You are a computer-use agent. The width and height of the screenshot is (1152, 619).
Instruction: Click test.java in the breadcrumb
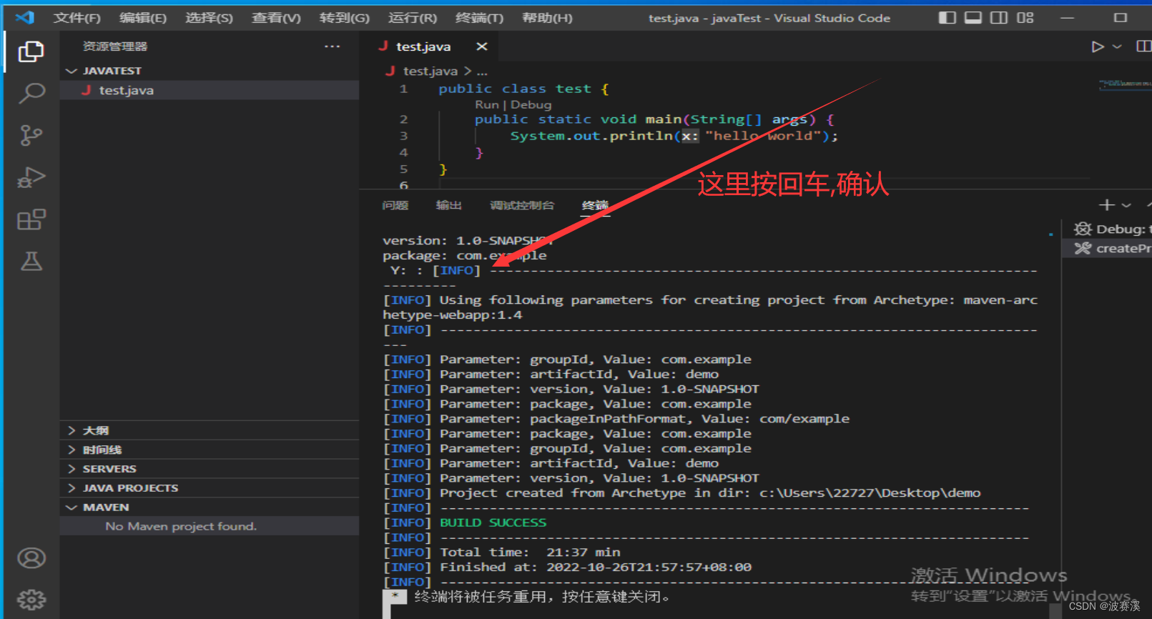[x=430, y=71]
